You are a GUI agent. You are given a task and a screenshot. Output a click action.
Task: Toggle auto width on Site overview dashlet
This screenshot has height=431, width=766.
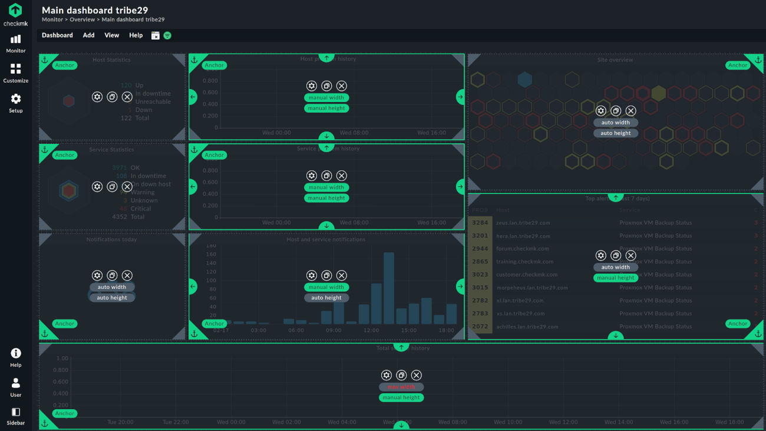(615, 123)
